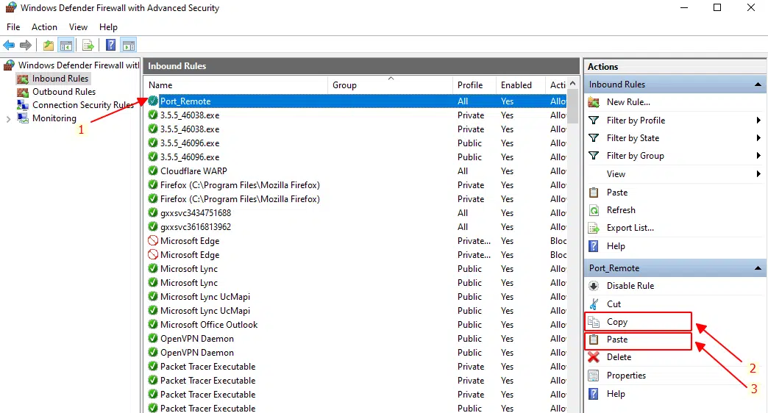
Task: Open the View menu in menu bar
Action: tap(78, 27)
